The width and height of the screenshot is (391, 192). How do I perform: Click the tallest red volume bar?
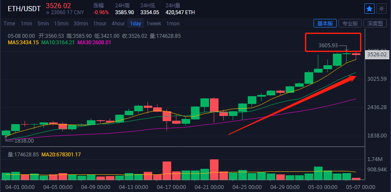click(x=214, y=170)
